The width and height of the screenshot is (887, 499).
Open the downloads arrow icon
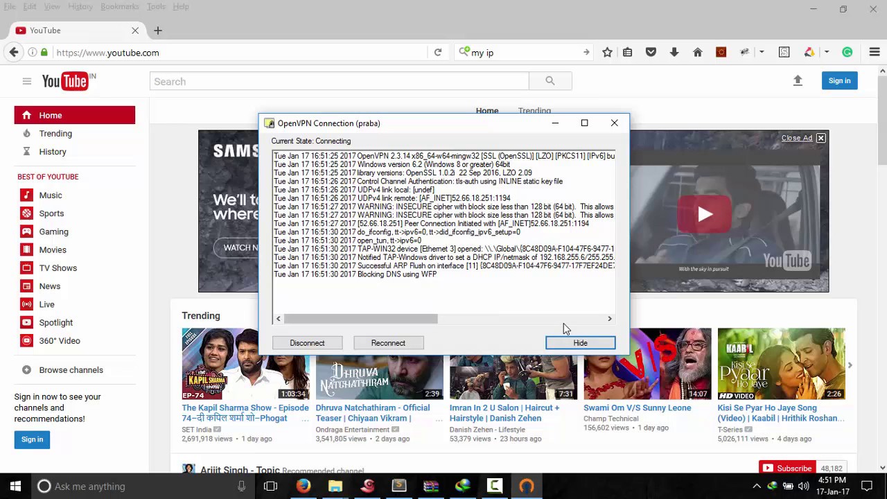pyautogui.click(x=674, y=53)
